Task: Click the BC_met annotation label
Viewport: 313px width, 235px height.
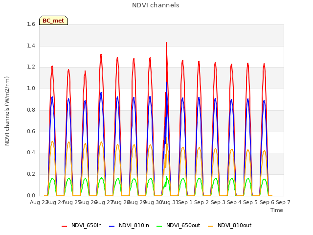Action: click(x=53, y=21)
